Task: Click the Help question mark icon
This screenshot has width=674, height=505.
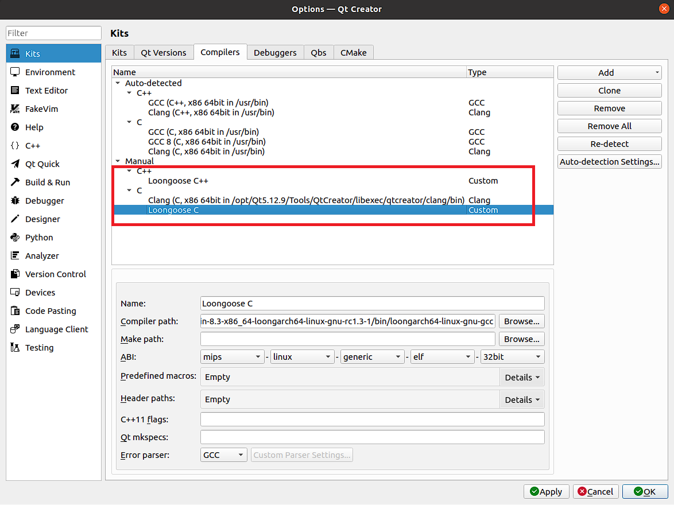Action: (15, 127)
